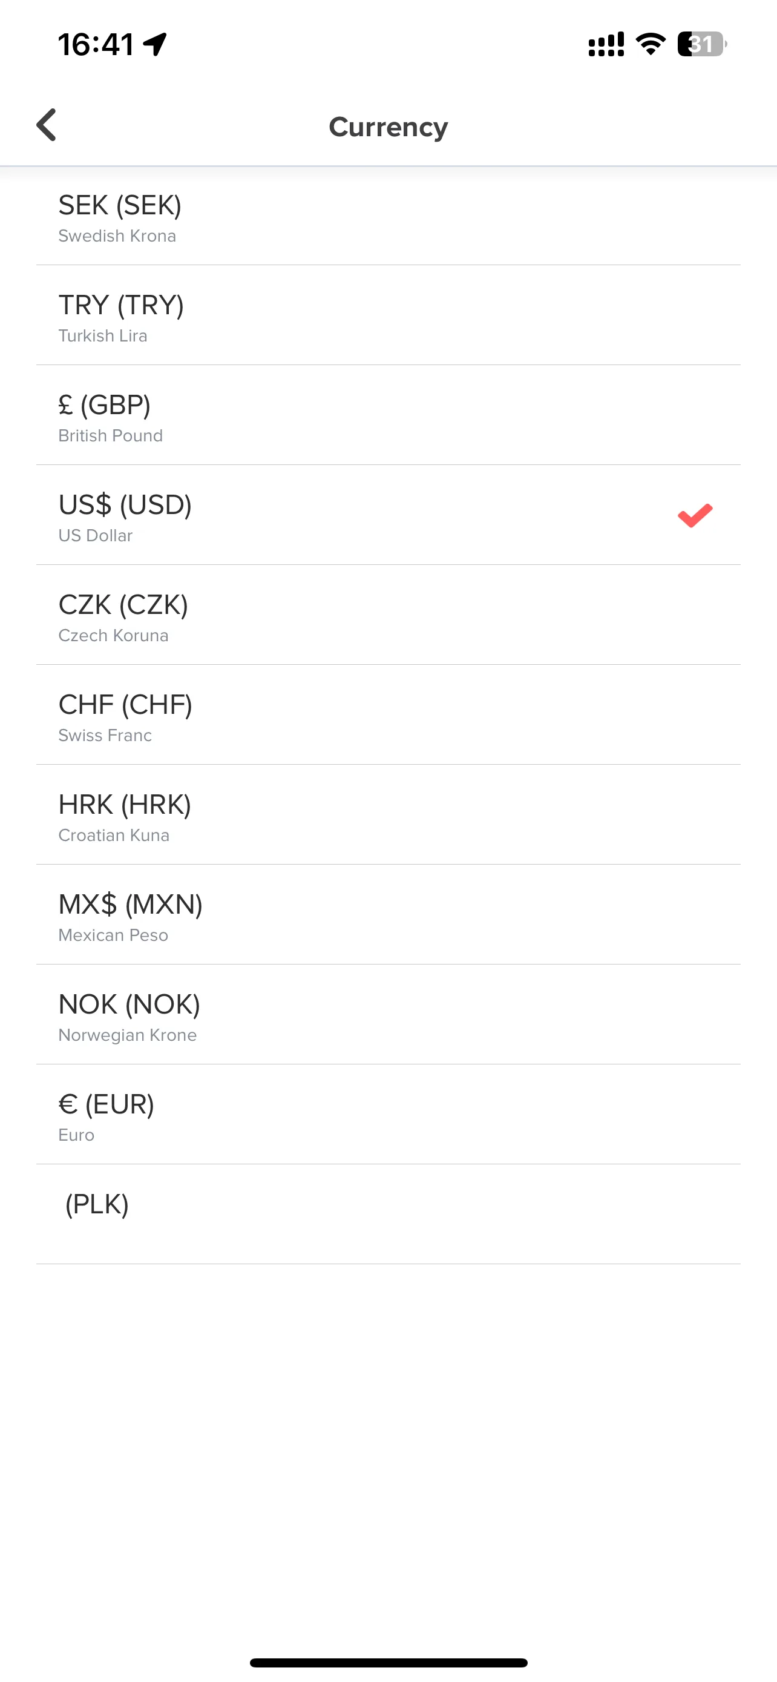Select HRK Croatian Kuna
The image size is (777, 1682).
click(x=388, y=815)
